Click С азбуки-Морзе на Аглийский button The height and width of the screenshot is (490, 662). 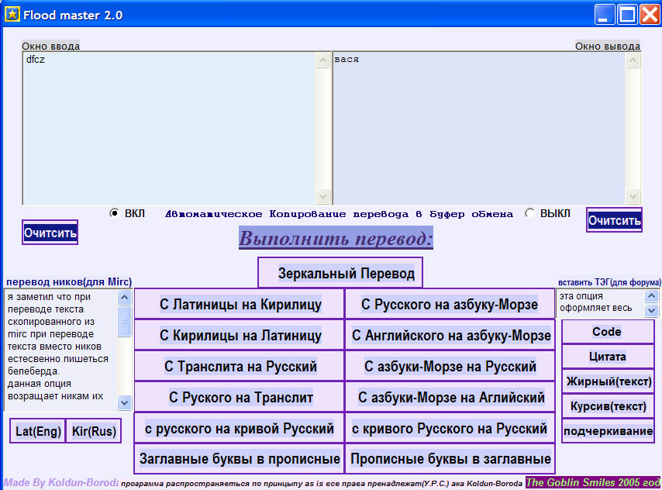click(x=450, y=397)
